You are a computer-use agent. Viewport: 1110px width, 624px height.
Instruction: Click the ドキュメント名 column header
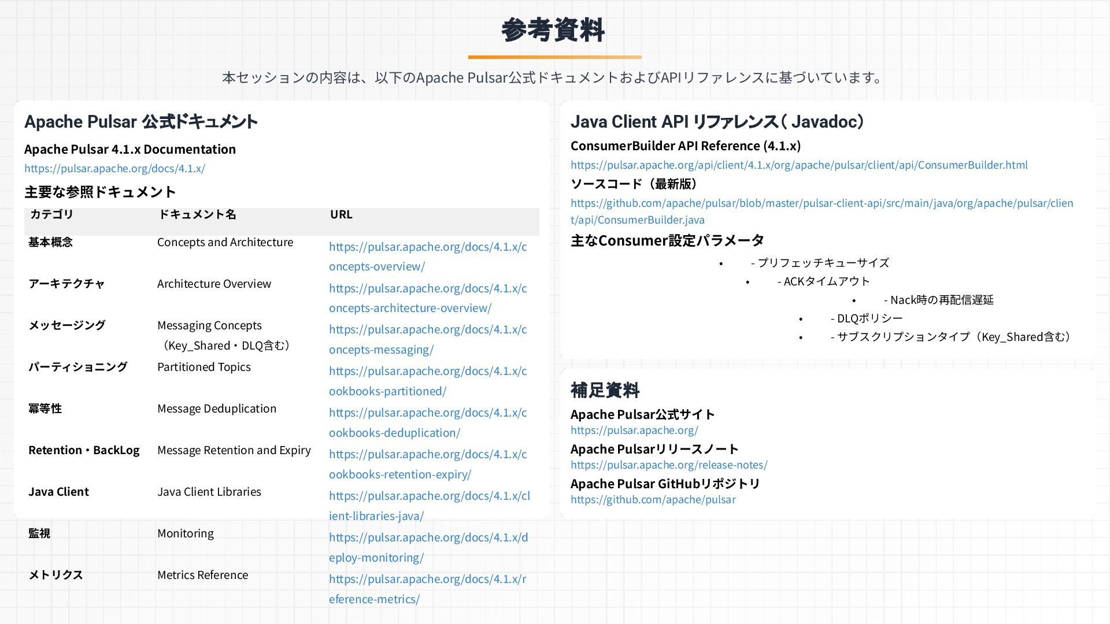197,214
